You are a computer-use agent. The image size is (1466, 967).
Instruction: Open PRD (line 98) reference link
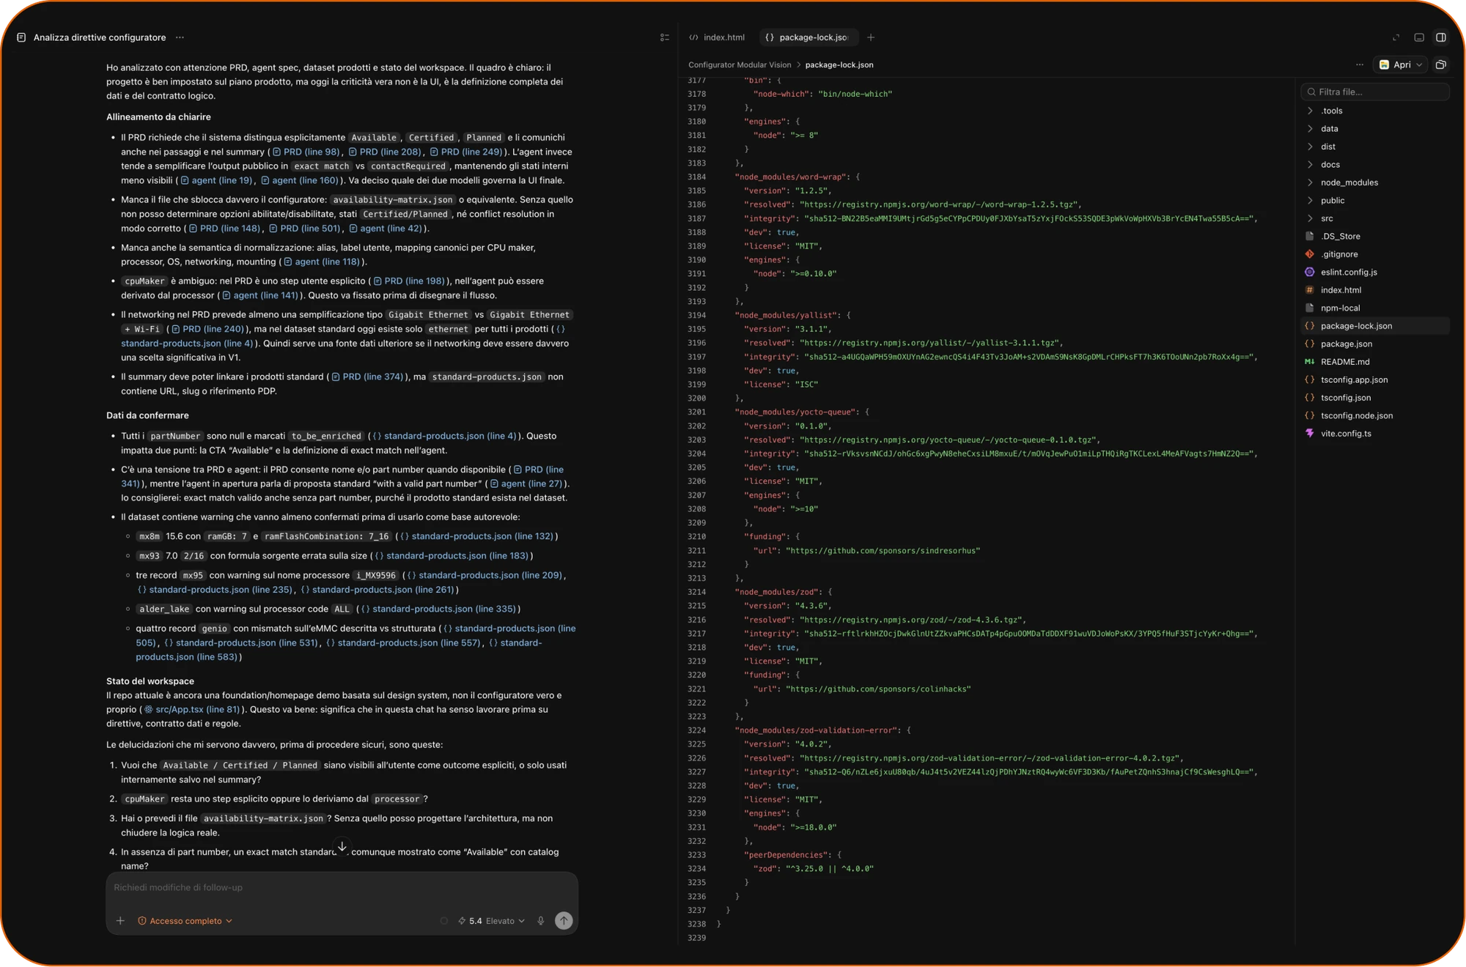pos(306,152)
